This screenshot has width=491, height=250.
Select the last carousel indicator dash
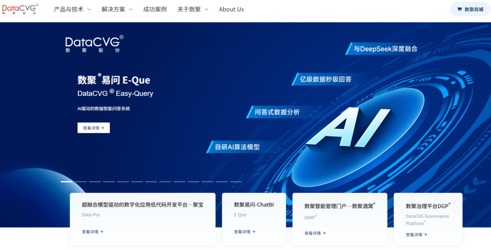tap(236, 182)
